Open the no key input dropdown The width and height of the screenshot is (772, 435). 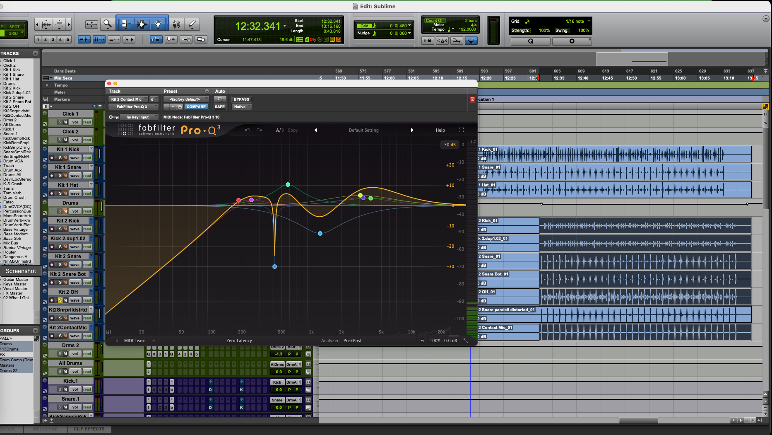pos(139,117)
